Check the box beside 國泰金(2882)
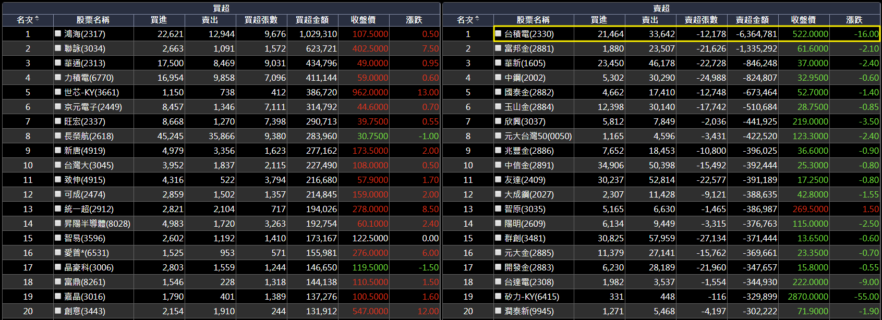The height and width of the screenshot is (320, 882). click(498, 92)
